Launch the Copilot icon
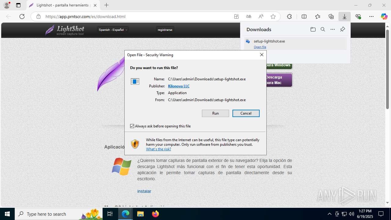 384,16
